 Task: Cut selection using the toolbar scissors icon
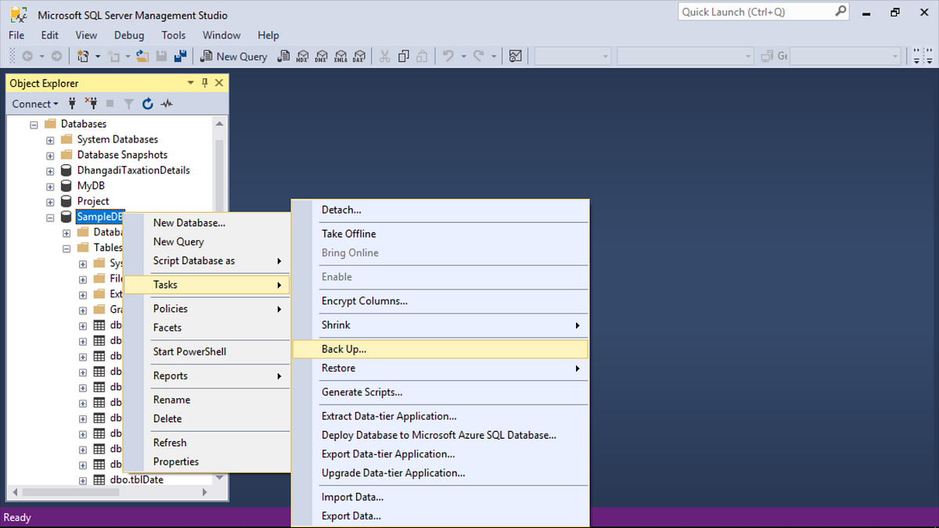385,56
